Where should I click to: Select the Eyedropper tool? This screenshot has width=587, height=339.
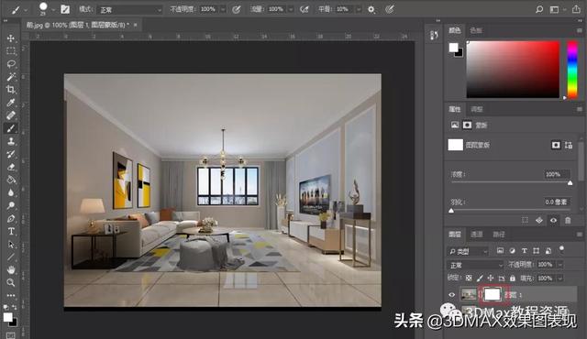[11, 103]
